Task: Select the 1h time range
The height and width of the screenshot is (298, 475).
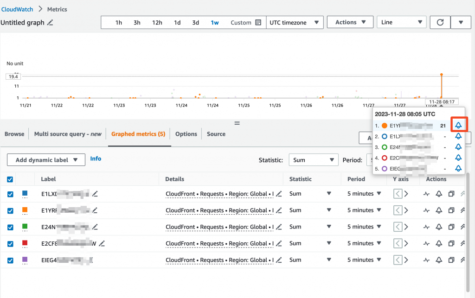Action: click(x=118, y=22)
